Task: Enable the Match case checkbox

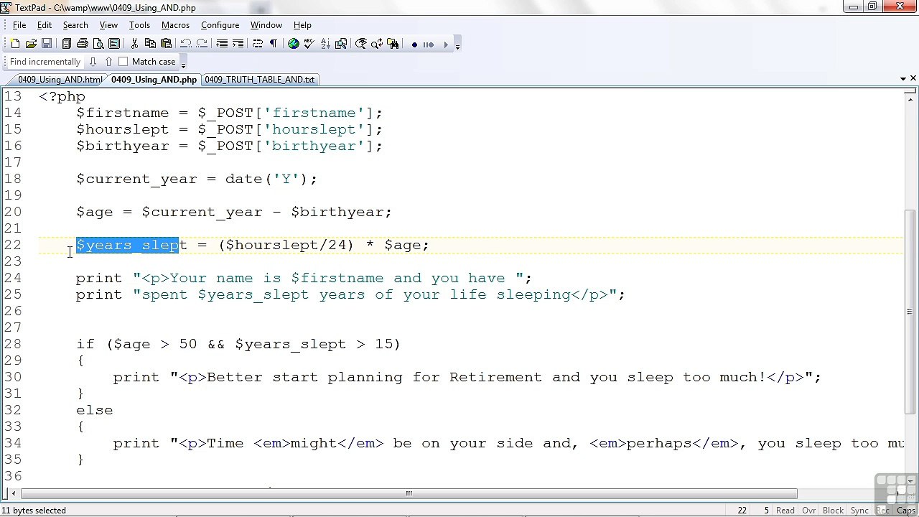Action: point(123,62)
